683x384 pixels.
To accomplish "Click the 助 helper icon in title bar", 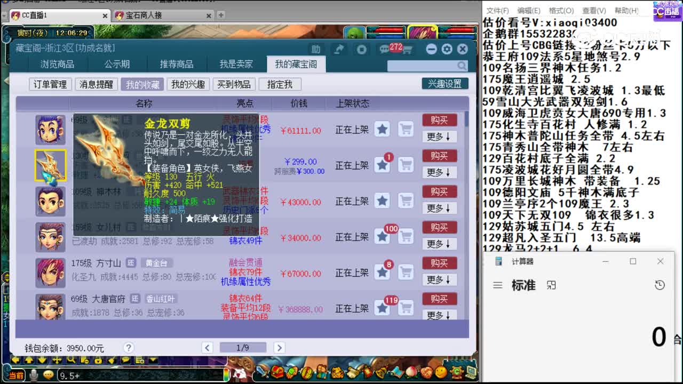I will pos(316,49).
